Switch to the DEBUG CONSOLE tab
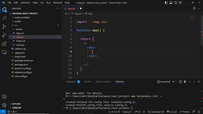 [x=103, y=82]
